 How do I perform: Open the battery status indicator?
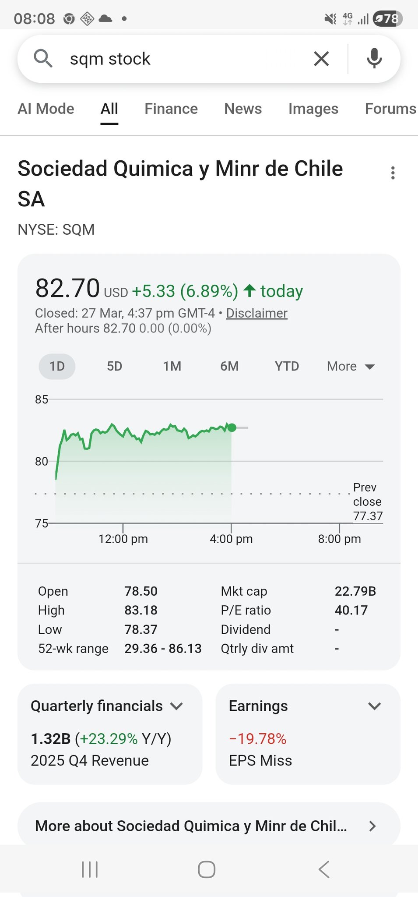click(x=387, y=19)
